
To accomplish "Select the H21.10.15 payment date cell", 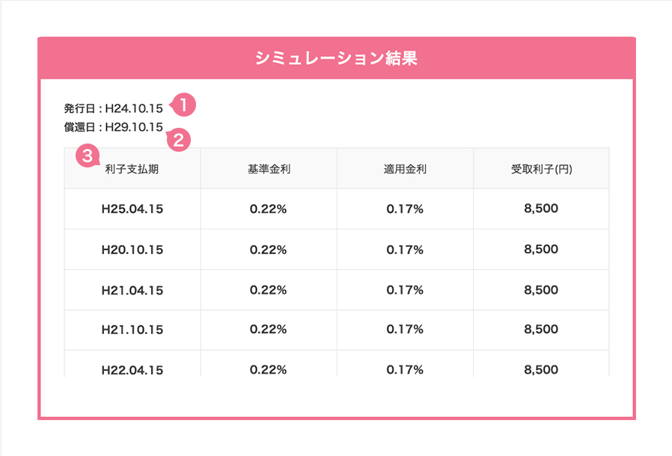I will point(132,330).
